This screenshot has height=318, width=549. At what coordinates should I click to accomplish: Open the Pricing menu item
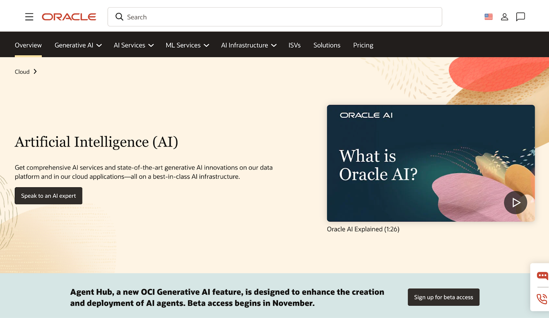coord(363,45)
